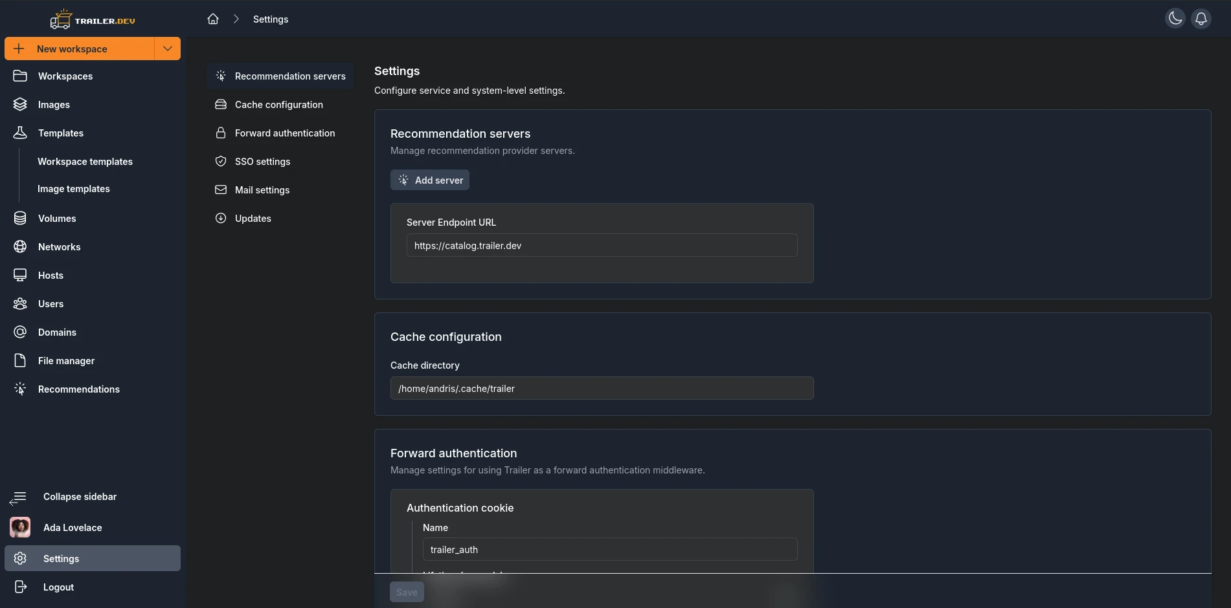This screenshot has width=1231, height=608.
Task: Expand the New workspace dropdown arrow
Action: click(168, 49)
